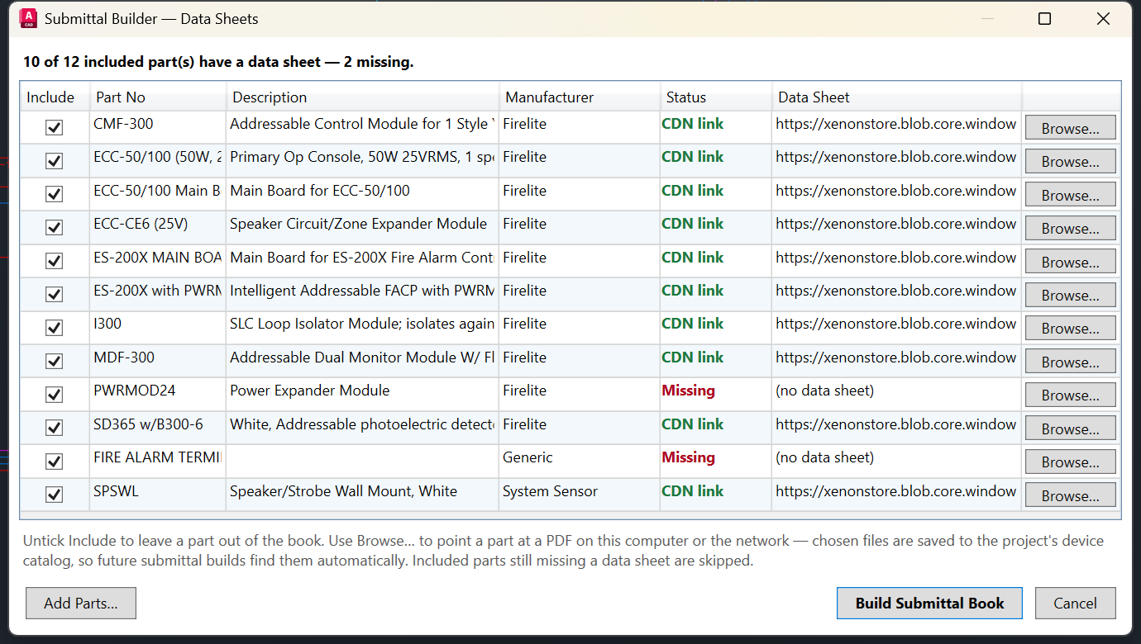Uncheck Include for ES-200X with PWRMOD row
The width and height of the screenshot is (1141, 644).
pos(54,295)
